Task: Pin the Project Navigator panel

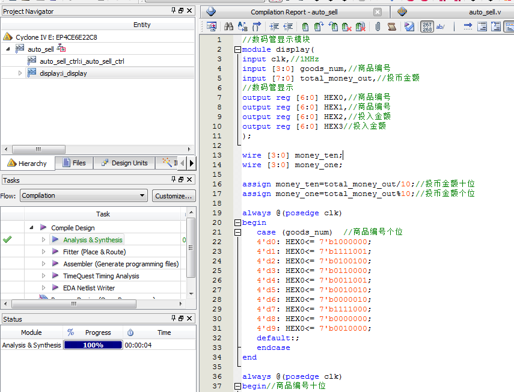Action: (x=174, y=11)
